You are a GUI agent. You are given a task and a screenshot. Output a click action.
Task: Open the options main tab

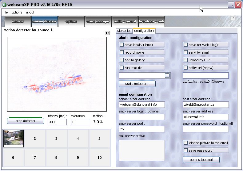(x=71, y=21)
